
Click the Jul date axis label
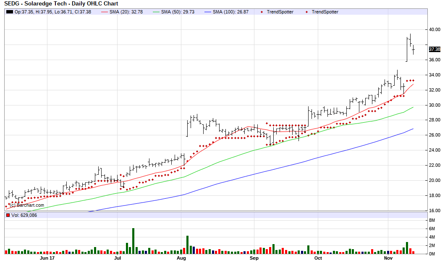[118, 258]
